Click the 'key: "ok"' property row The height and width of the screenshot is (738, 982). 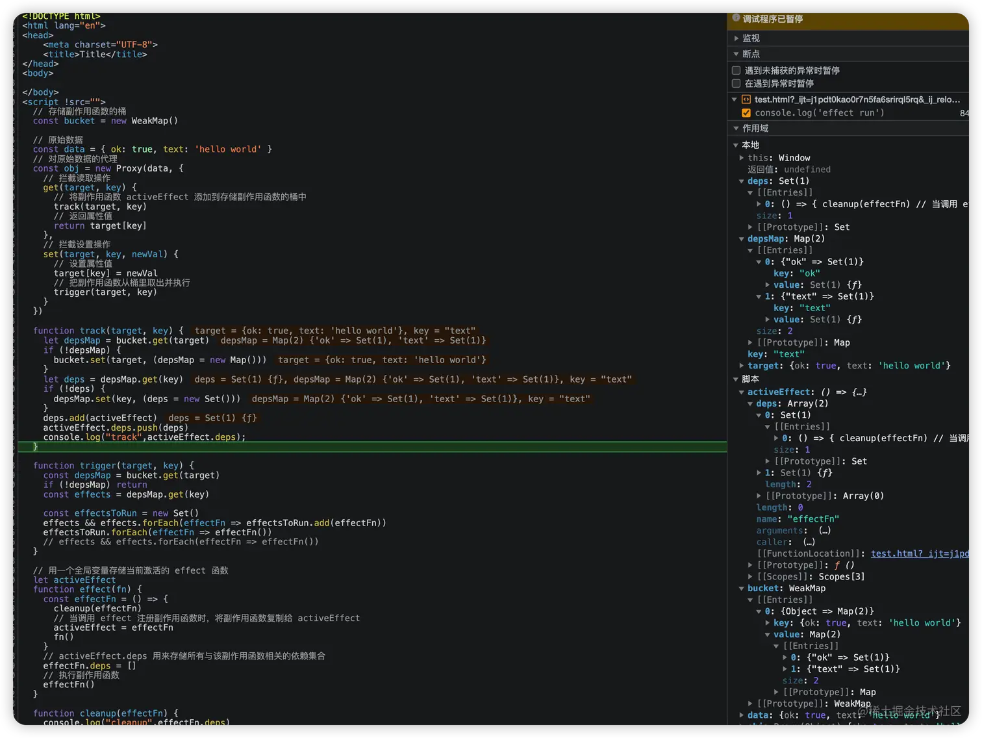[x=796, y=274]
